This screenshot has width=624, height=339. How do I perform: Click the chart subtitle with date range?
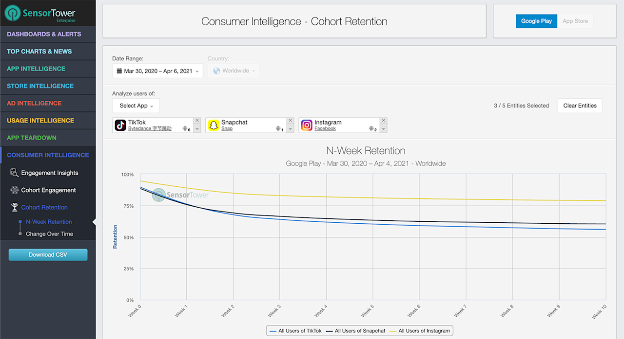tap(366, 163)
